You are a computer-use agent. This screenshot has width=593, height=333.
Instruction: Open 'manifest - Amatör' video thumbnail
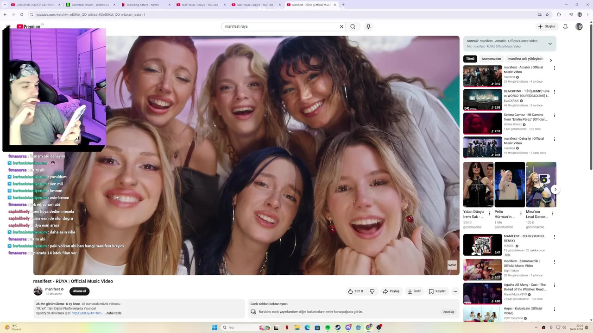click(483, 76)
